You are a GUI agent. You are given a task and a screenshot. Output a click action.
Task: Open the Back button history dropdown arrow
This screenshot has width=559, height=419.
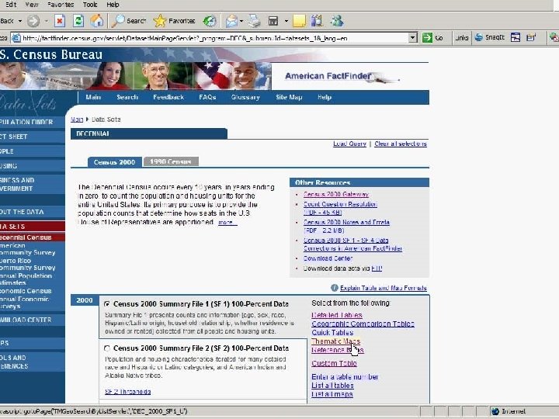point(20,21)
